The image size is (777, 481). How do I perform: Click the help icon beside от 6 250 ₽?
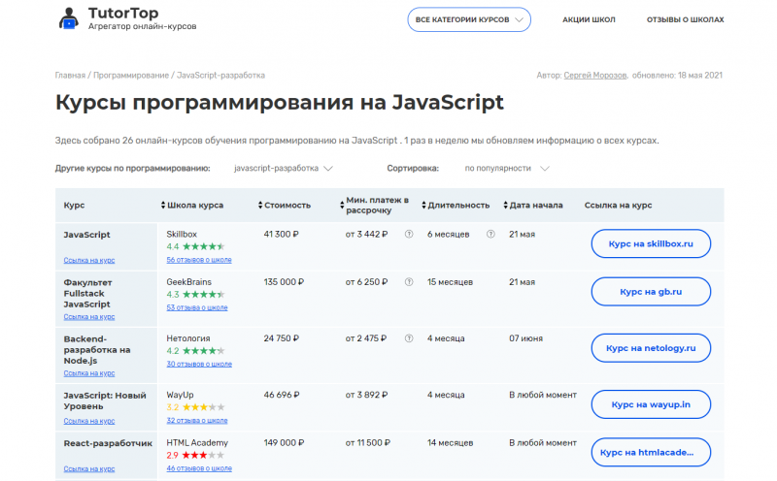click(x=409, y=282)
